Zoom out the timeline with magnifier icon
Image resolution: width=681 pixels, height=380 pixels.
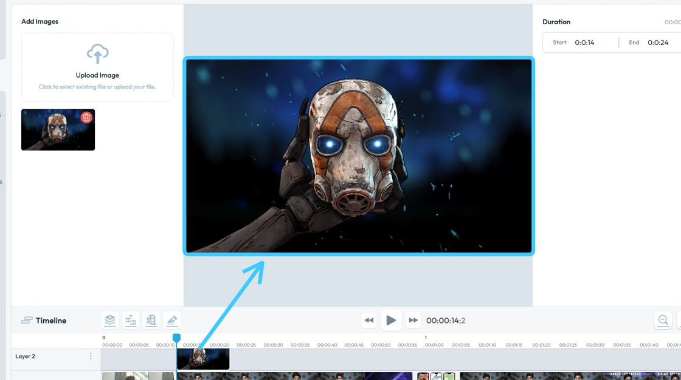[x=663, y=321]
